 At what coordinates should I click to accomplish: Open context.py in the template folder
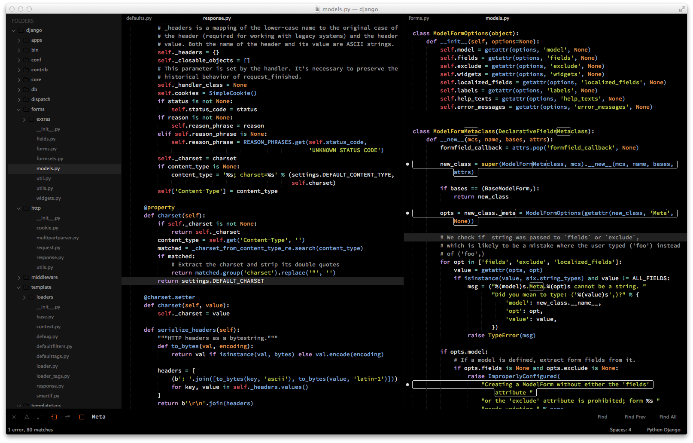click(49, 327)
